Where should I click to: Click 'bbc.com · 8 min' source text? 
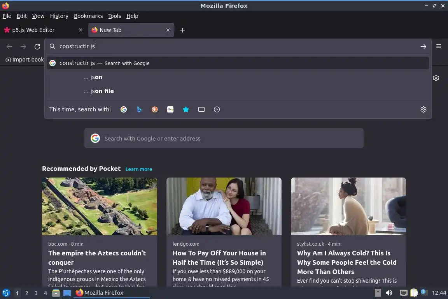click(x=66, y=244)
